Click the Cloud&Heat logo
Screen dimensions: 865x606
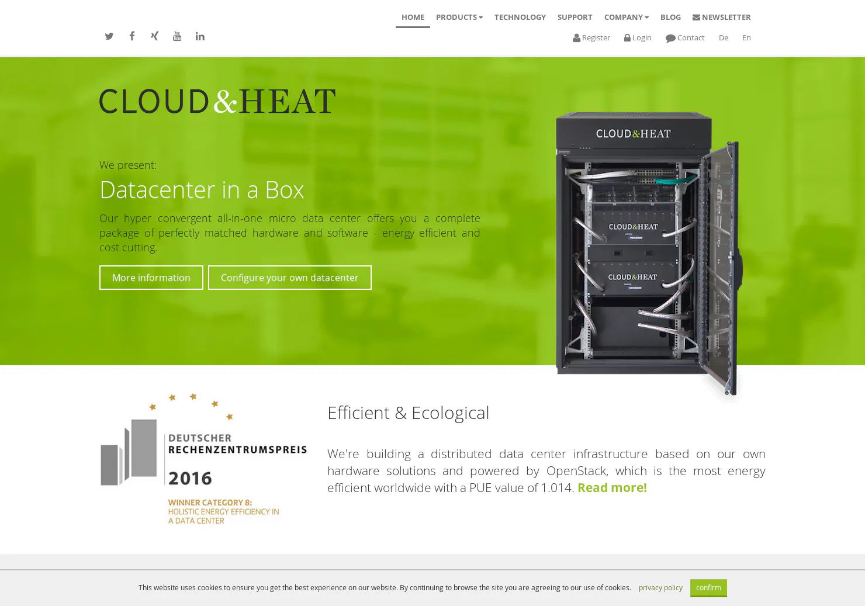click(x=217, y=101)
